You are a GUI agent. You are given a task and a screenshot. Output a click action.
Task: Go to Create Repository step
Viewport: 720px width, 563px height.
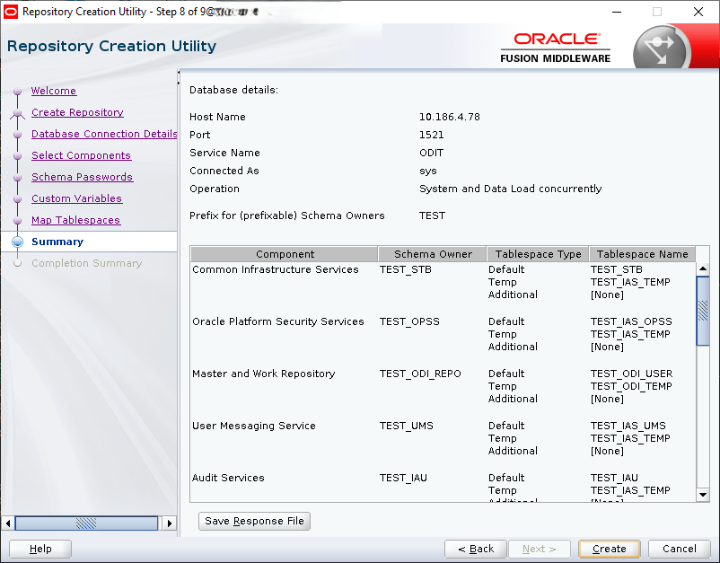77,112
